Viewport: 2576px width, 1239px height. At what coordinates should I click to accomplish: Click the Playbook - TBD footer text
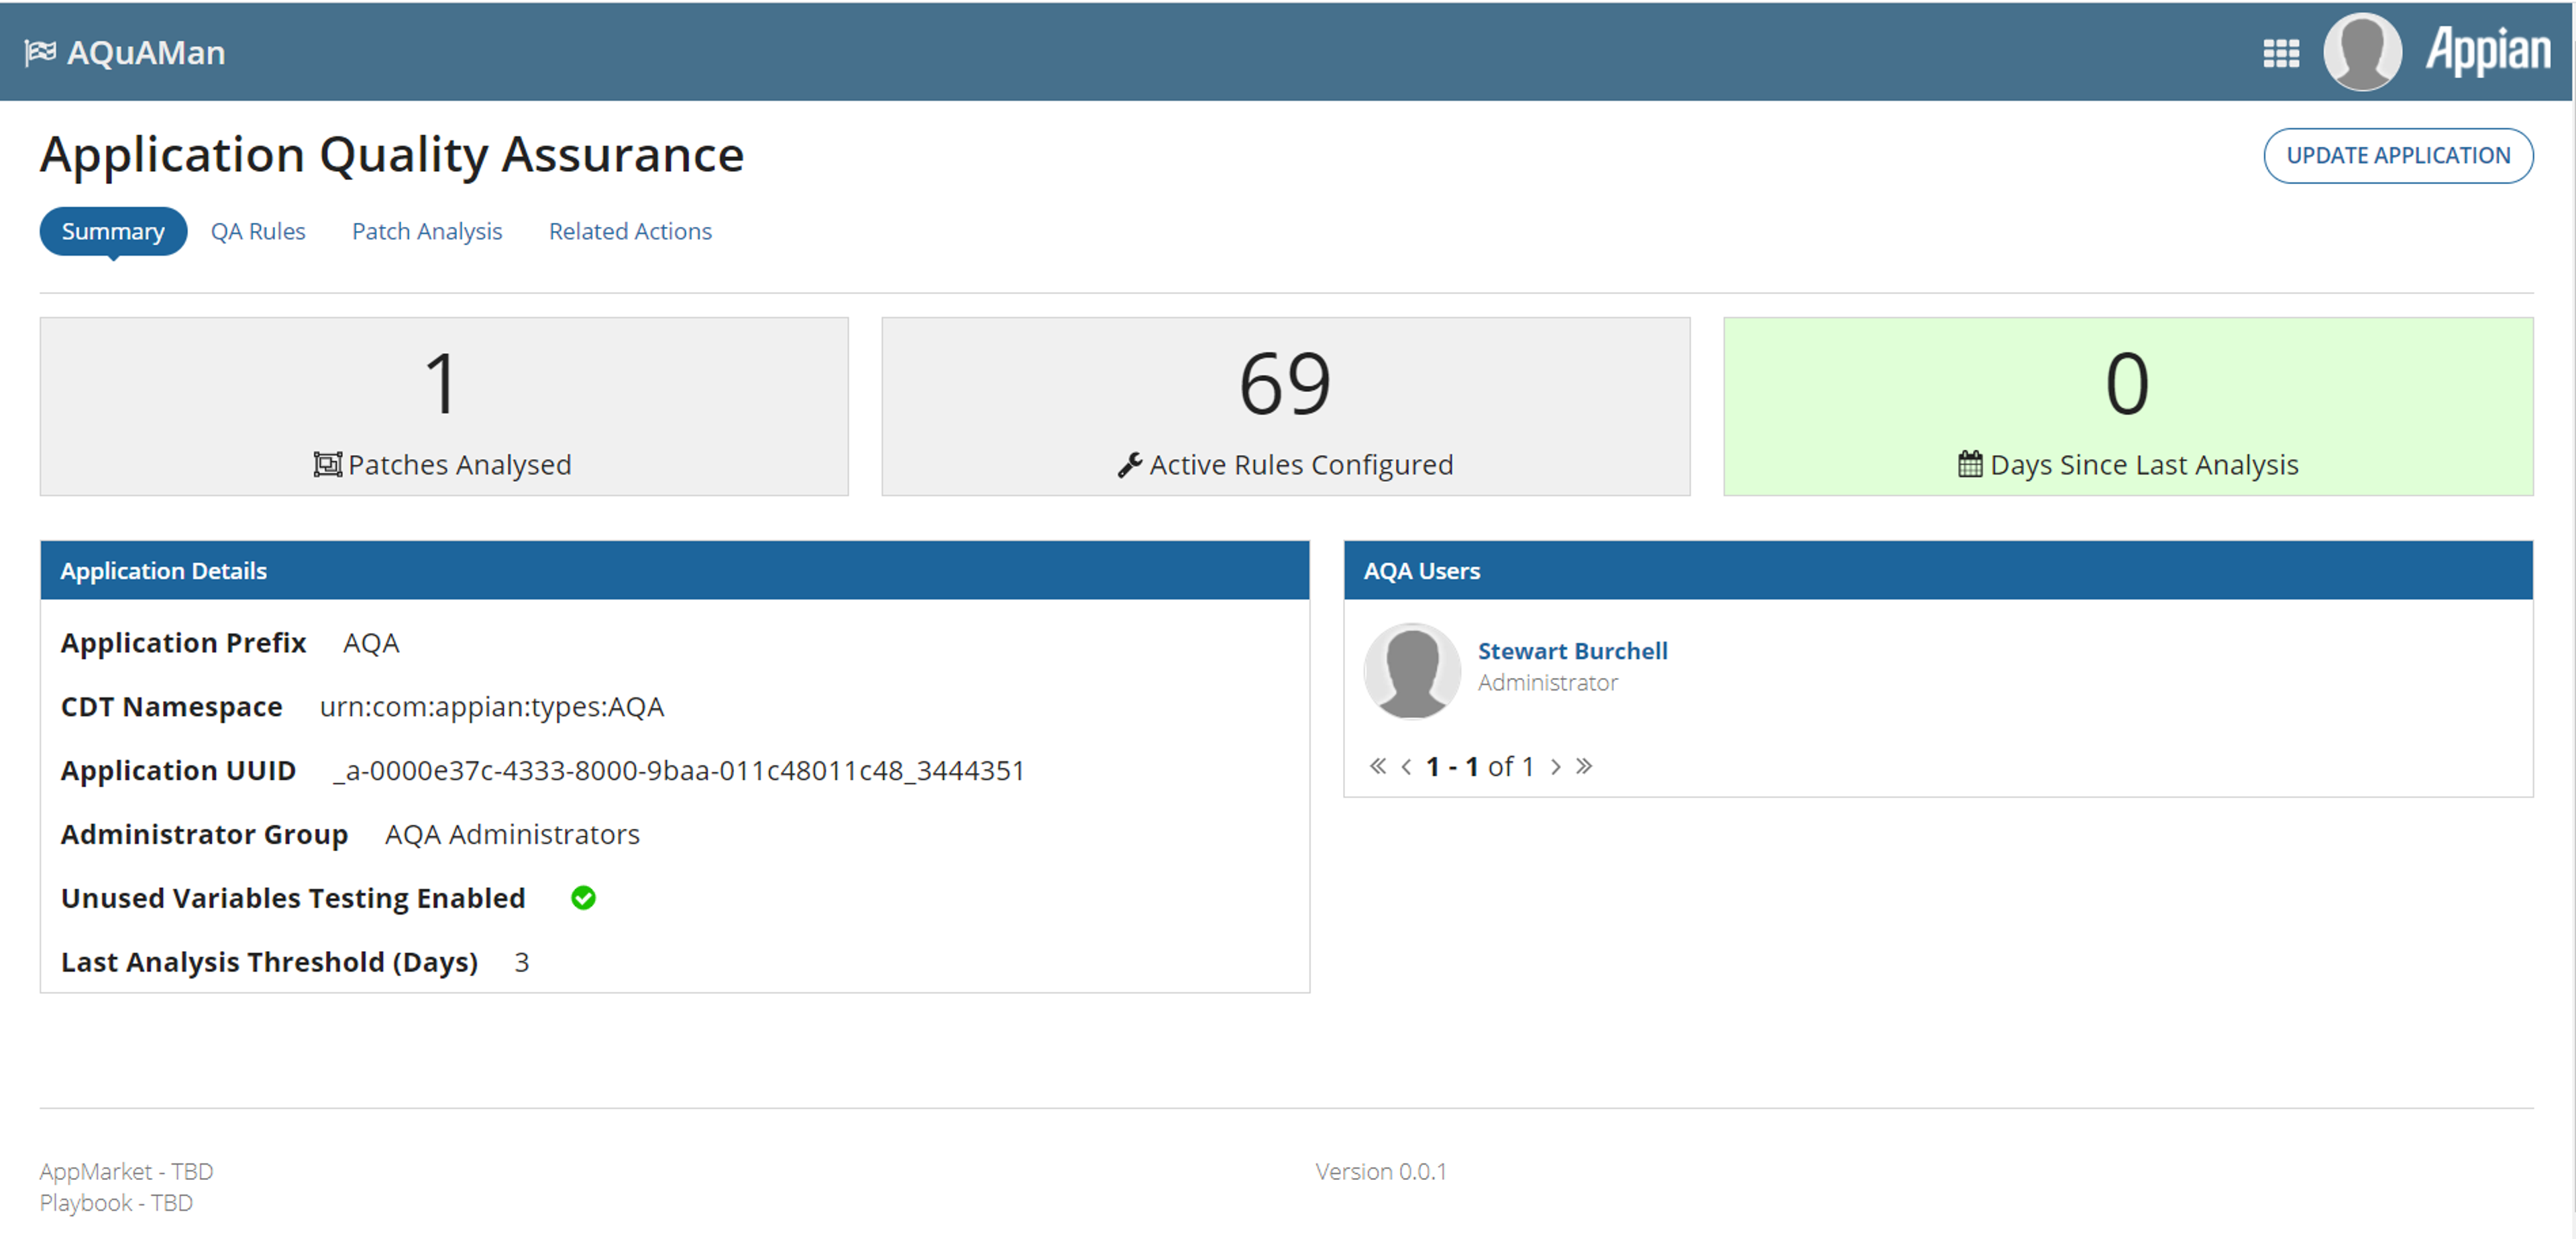click(116, 1202)
